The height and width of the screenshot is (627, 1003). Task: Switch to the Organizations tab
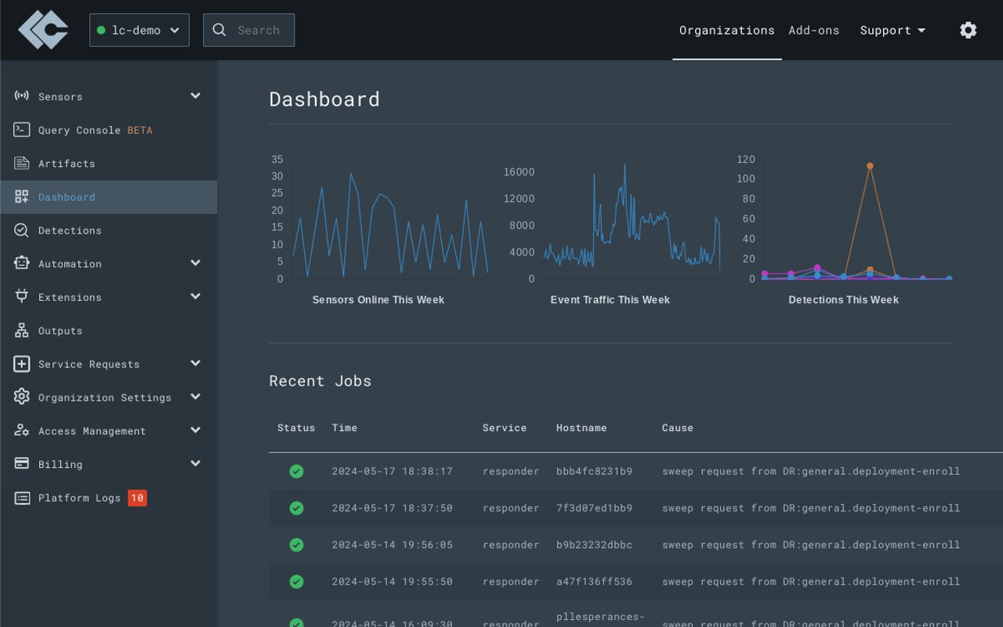click(x=726, y=30)
